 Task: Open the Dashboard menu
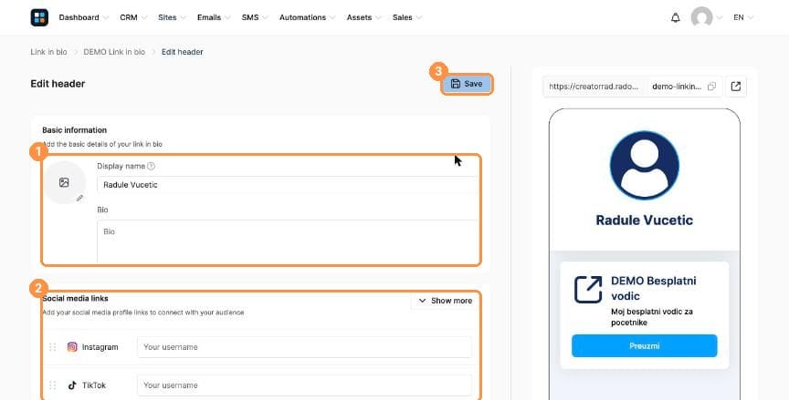click(83, 17)
